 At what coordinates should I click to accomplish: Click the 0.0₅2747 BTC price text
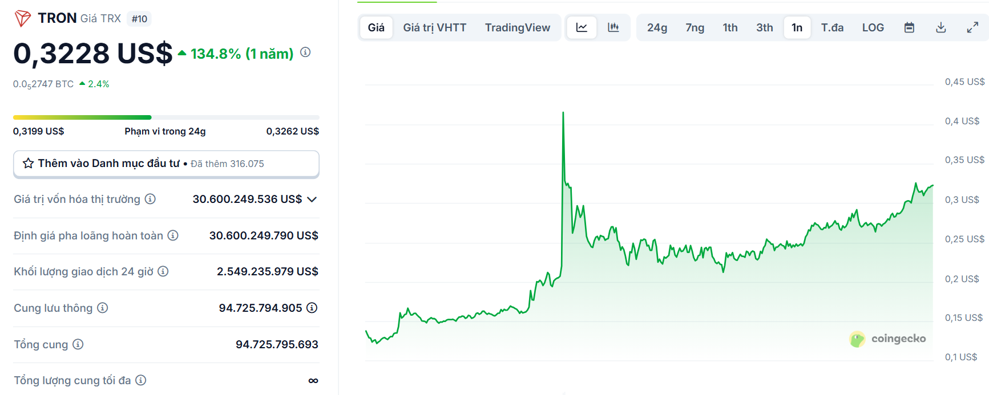tap(43, 84)
